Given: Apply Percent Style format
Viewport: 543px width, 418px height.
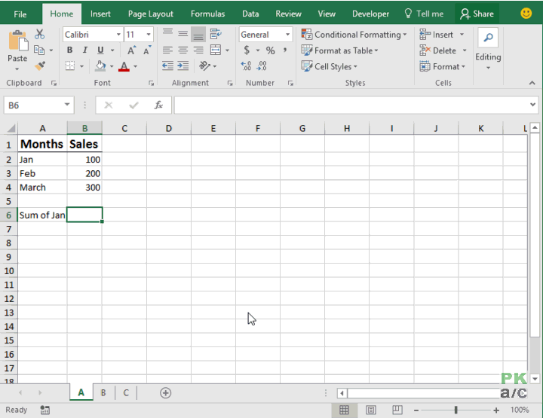Looking at the screenshot, I should click(270, 50).
